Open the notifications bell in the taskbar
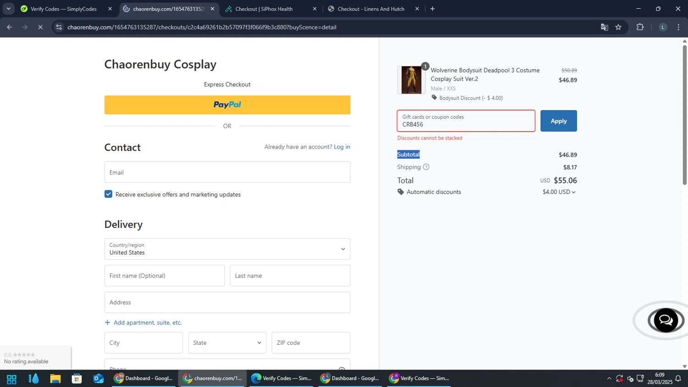688x387 pixels. pyautogui.click(x=678, y=379)
